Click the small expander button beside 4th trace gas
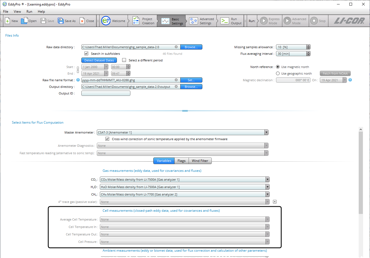The width and height of the screenshot is (370, 258). coord(275,202)
